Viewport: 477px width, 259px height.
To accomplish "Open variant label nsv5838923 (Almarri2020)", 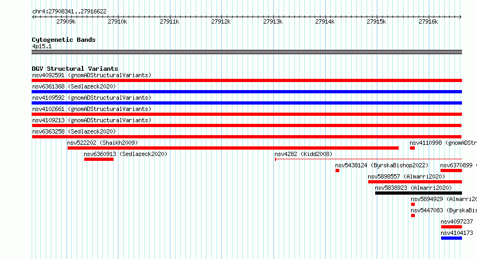I will (x=413, y=188).
